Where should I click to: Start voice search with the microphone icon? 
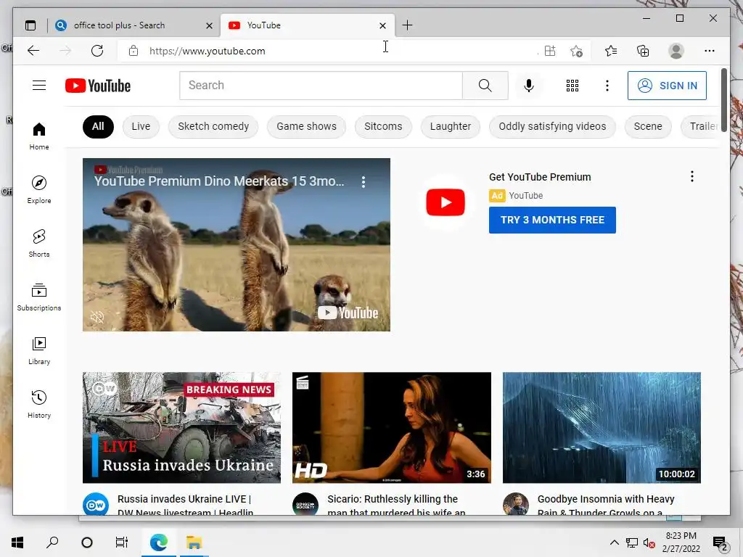click(x=529, y=86)
